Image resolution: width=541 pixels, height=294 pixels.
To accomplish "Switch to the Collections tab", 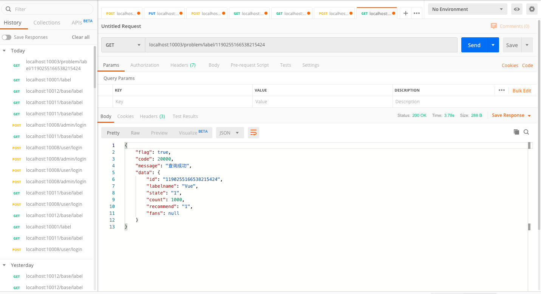I will (47, 23).
